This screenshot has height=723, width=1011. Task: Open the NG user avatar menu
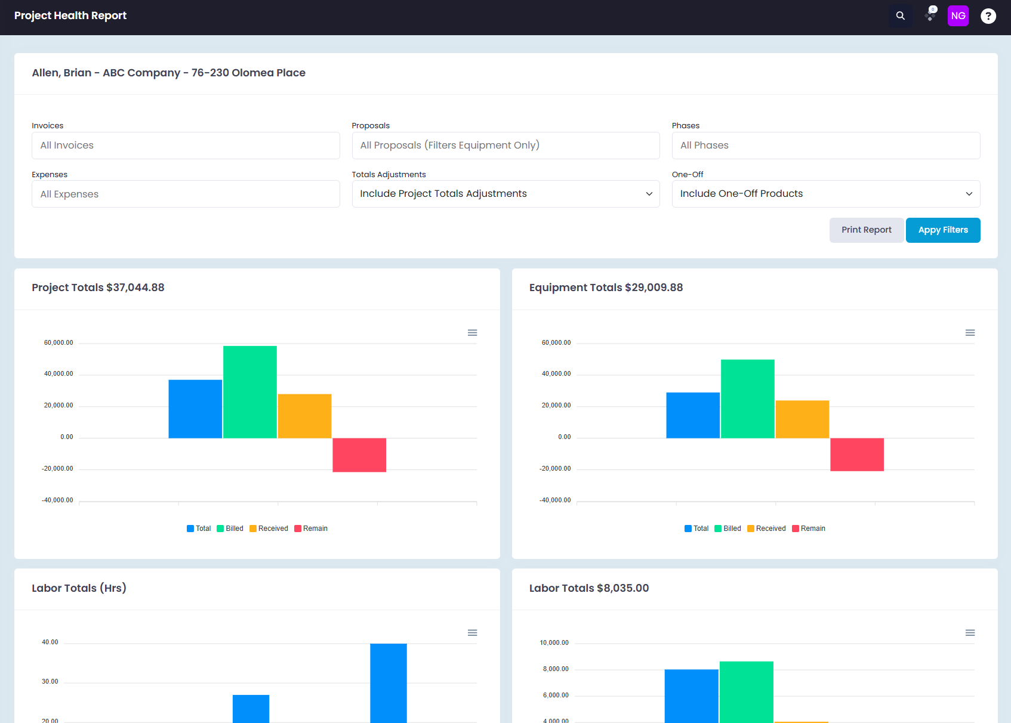click(x=958, y=16)
